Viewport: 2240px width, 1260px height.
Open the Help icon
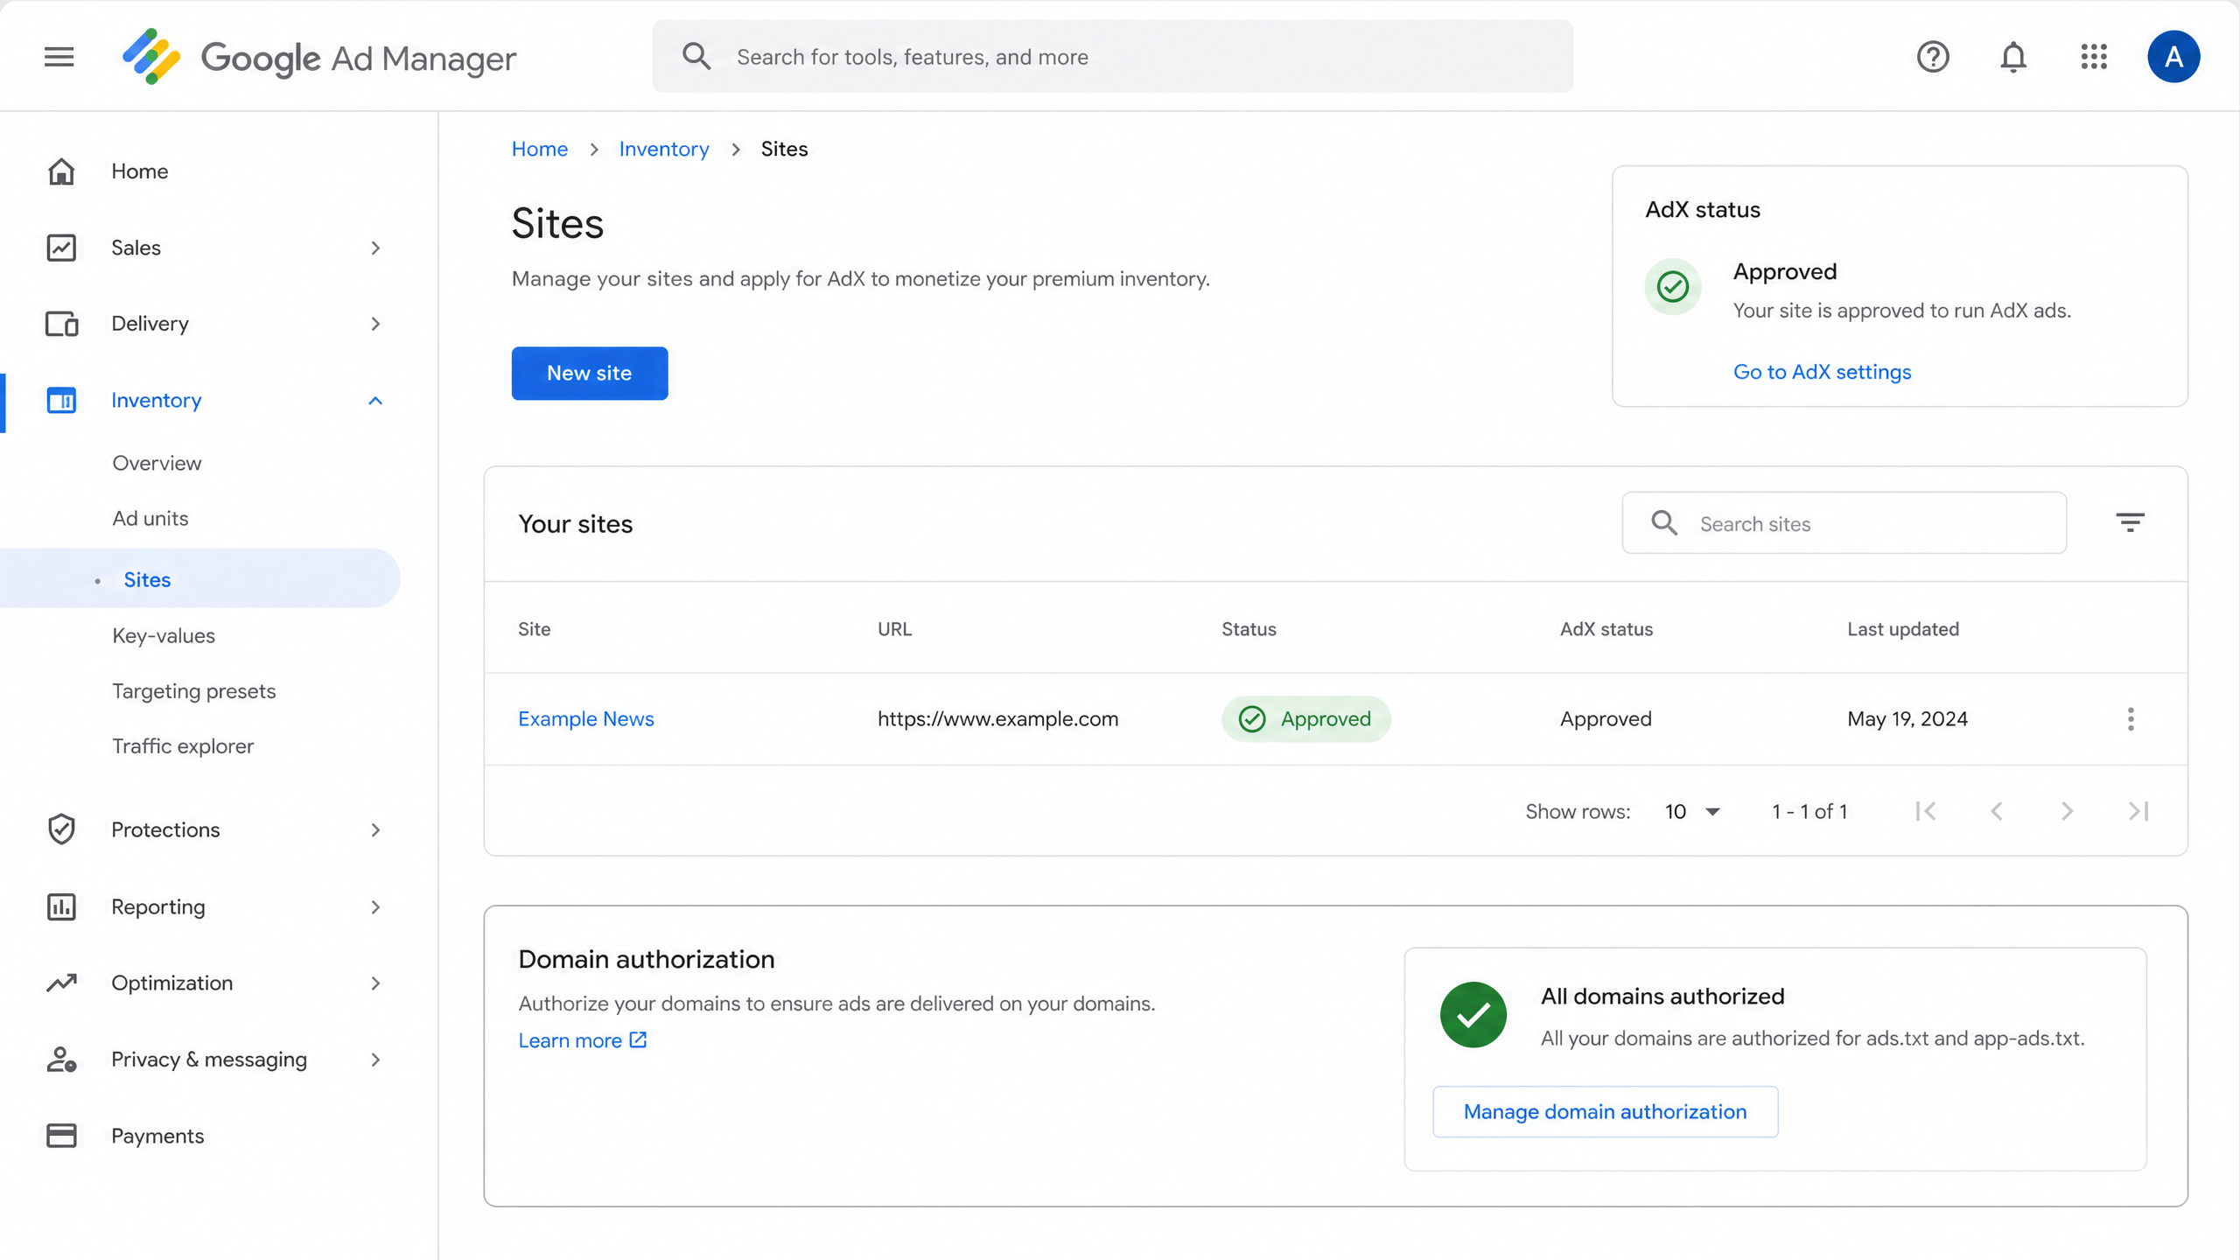coord(1933,57)
